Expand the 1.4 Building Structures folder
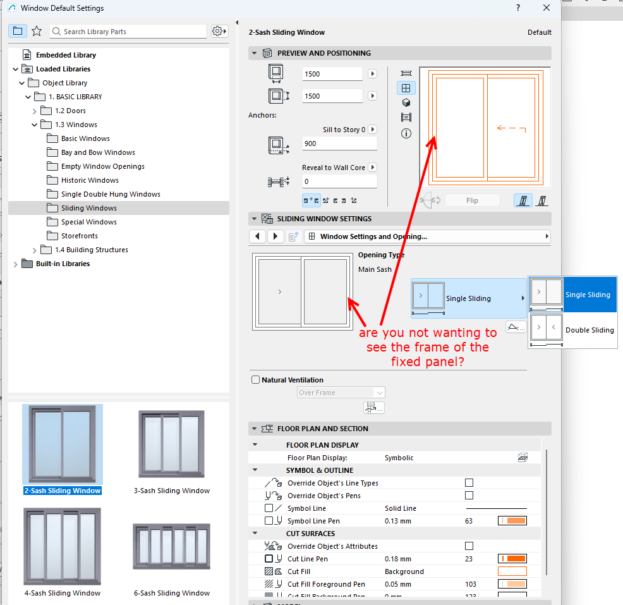Image resolution: width=623 pixels, height=605 pixels. click(x=34, y=250)
